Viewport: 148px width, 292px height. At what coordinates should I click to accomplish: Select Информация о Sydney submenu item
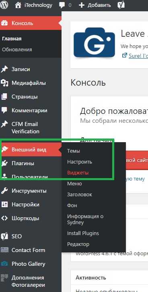pos(85,219)
